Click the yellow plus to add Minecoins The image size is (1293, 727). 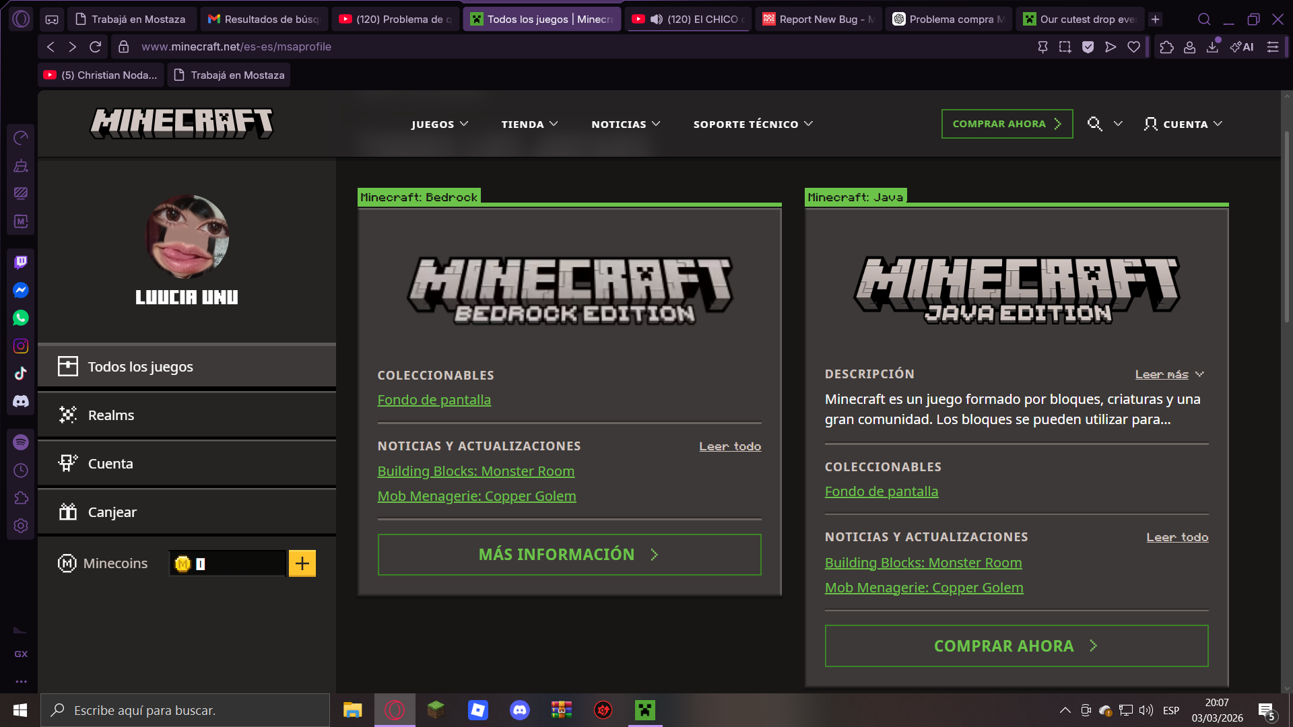[302, 563]
